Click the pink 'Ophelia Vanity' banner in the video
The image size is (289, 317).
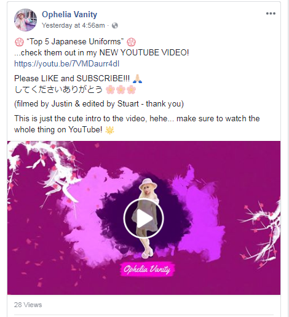147,269
